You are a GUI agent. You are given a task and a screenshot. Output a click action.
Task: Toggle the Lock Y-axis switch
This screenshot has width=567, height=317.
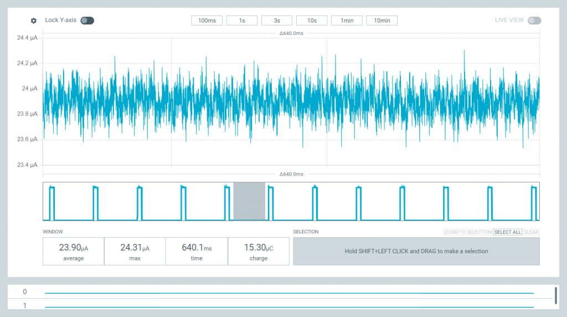tap(87, 21)
